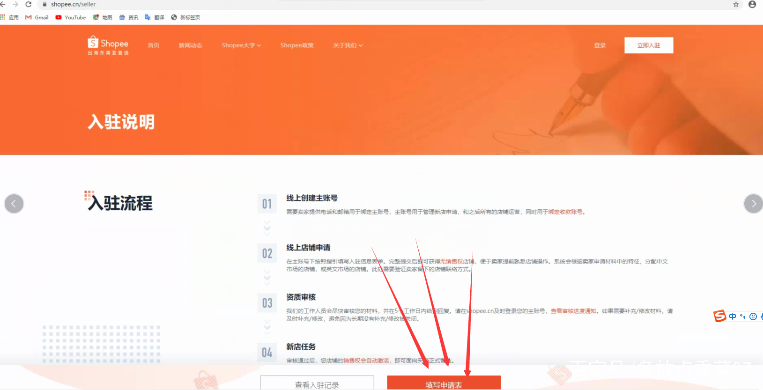The width and height of the screenshot is (763, 390).
Task: Click the 入驻说明 banner title
Action: point(121,122)
